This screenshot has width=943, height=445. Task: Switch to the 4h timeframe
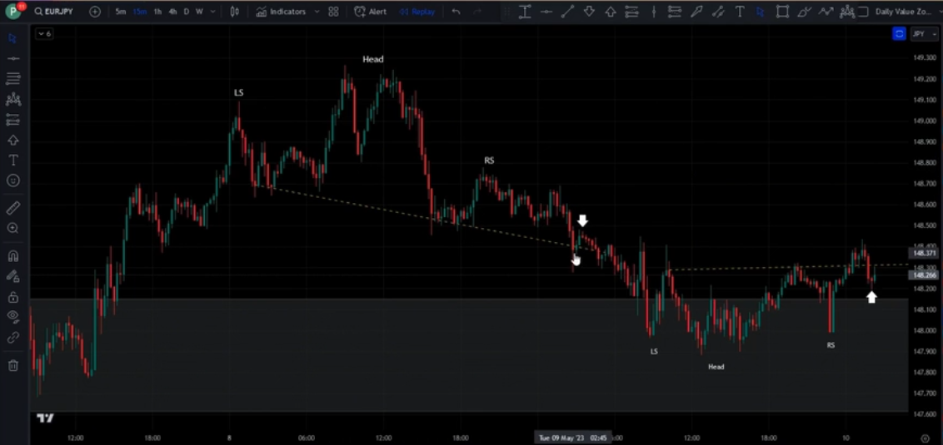point(172,12)
